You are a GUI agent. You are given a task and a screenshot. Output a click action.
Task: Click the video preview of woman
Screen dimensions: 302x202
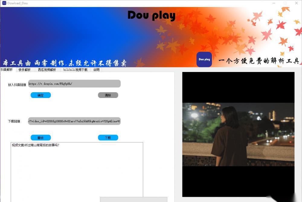point(238,135)
